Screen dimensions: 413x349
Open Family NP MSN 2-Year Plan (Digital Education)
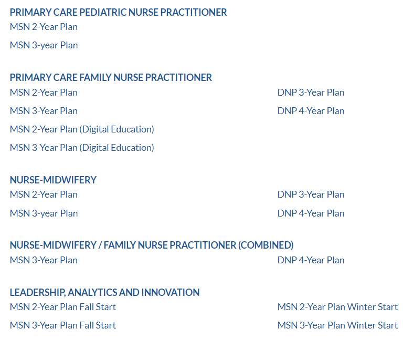pyautogui.click(x=82, y=129)
